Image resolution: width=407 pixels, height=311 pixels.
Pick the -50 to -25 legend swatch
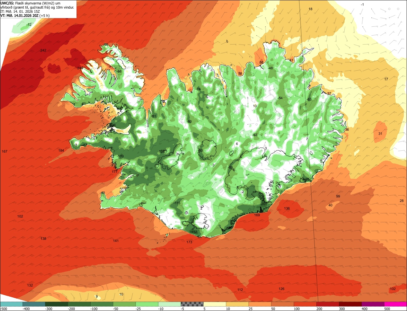(x=124, y=304)
